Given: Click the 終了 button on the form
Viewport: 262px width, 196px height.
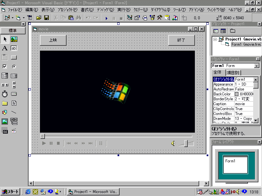Looking at the screenshot, I should [x=181, y=40].
